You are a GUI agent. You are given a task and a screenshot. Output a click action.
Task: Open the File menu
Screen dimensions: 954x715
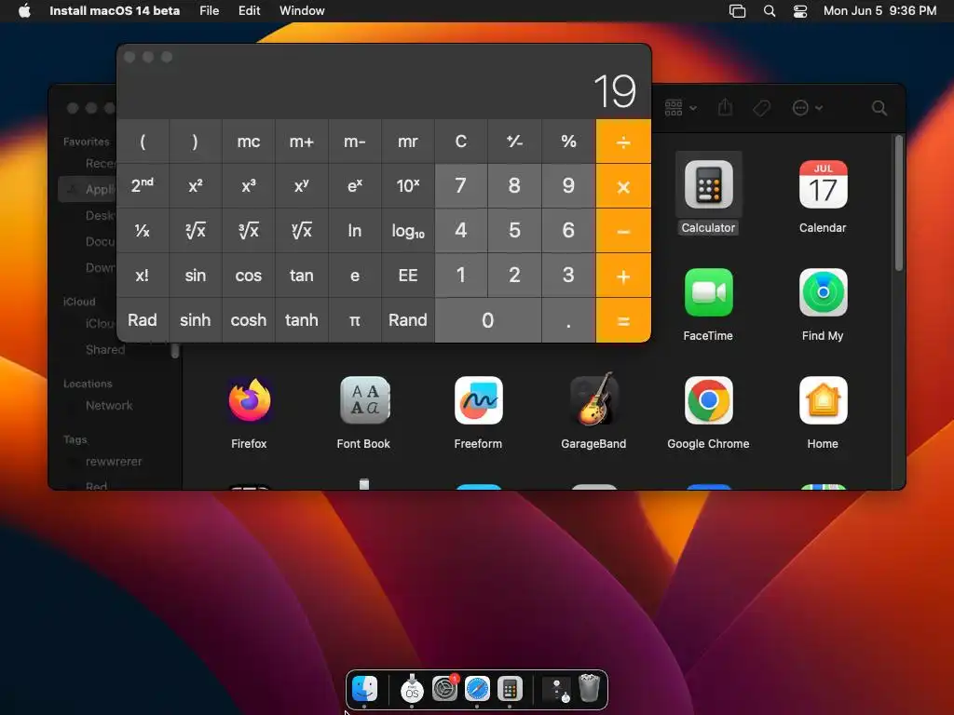pyautogui.click(x=210, y=10)
